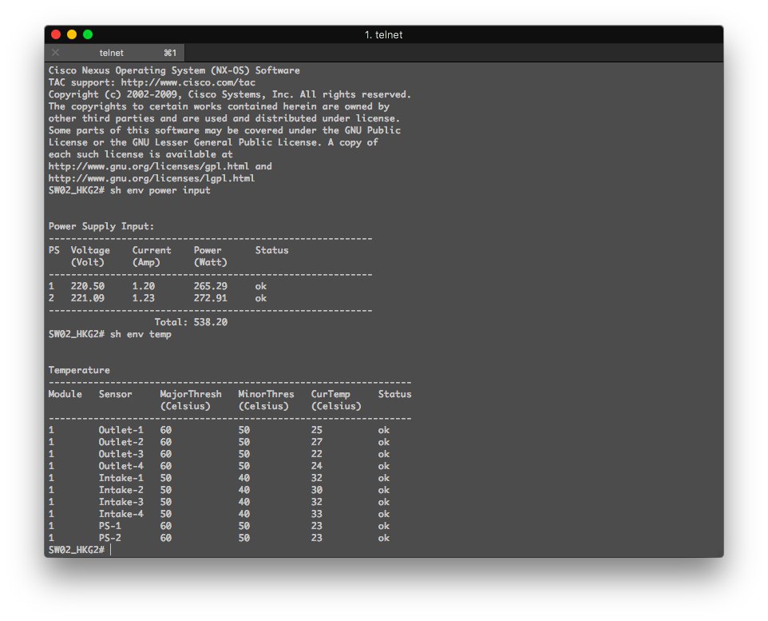Click the current value 1.20
The height and width of the screenshot is (621, 768).
[144, 286]
